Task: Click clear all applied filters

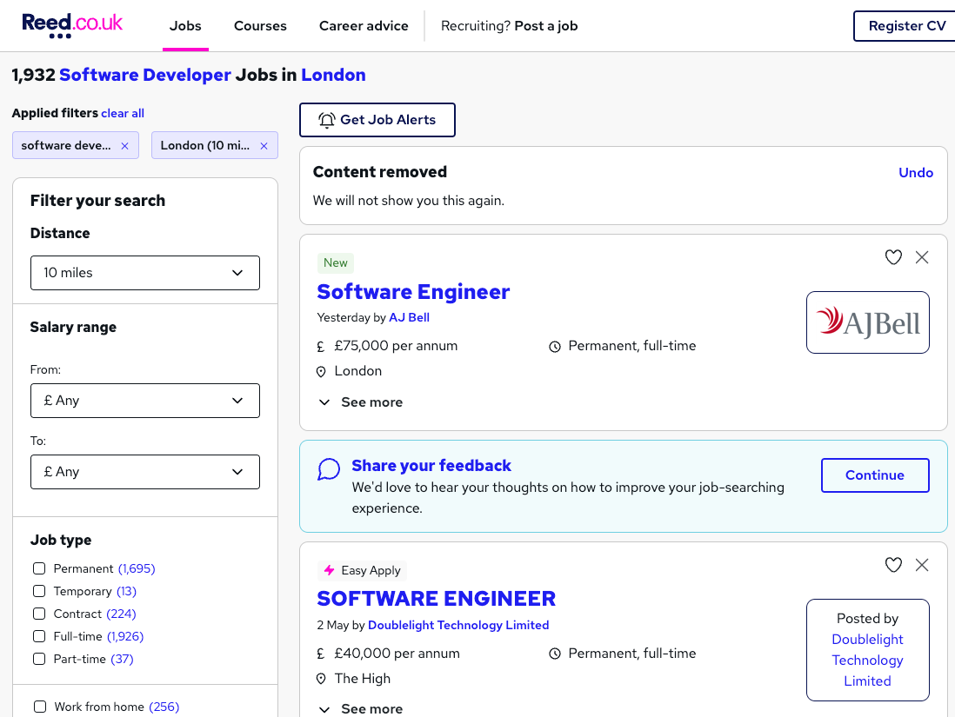Action: pyautogui.click(x=123, y=113)
